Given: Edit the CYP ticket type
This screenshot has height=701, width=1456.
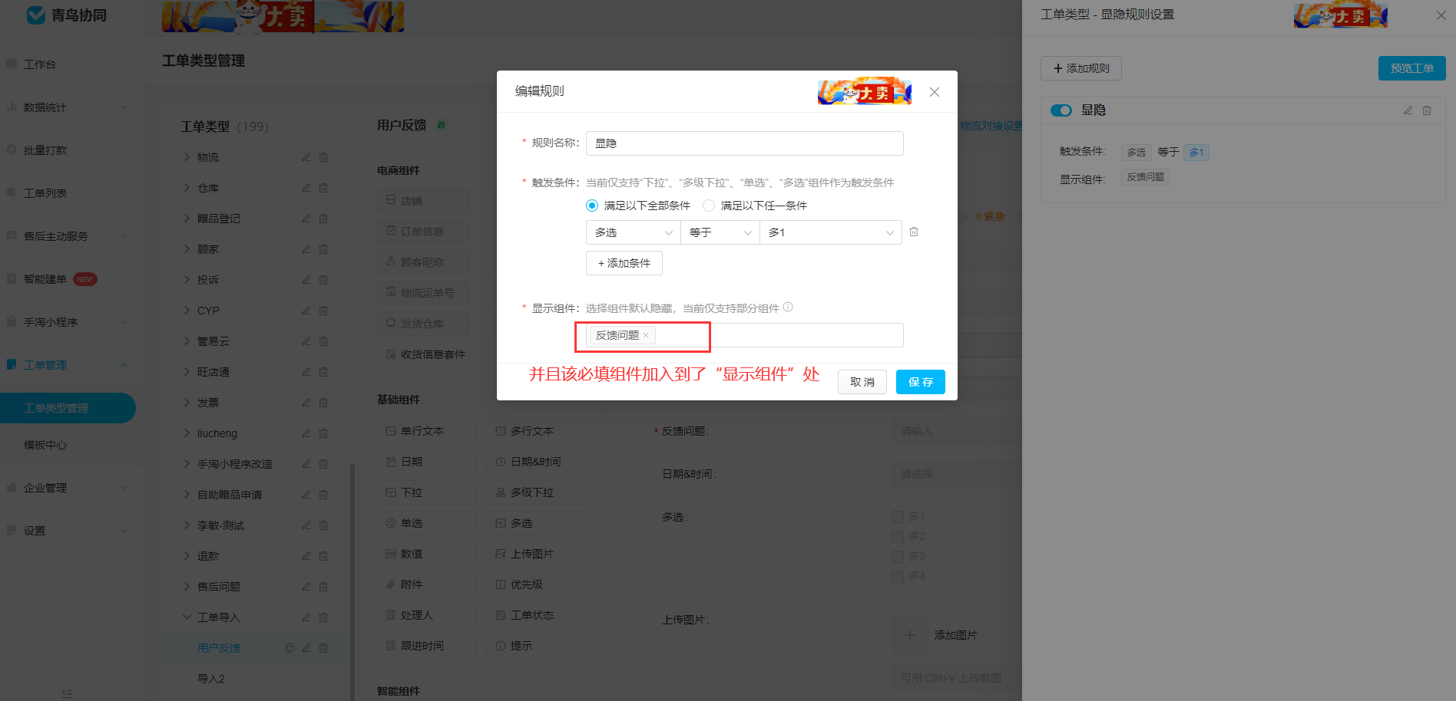Looking at the screenshot, I should 306,311.
